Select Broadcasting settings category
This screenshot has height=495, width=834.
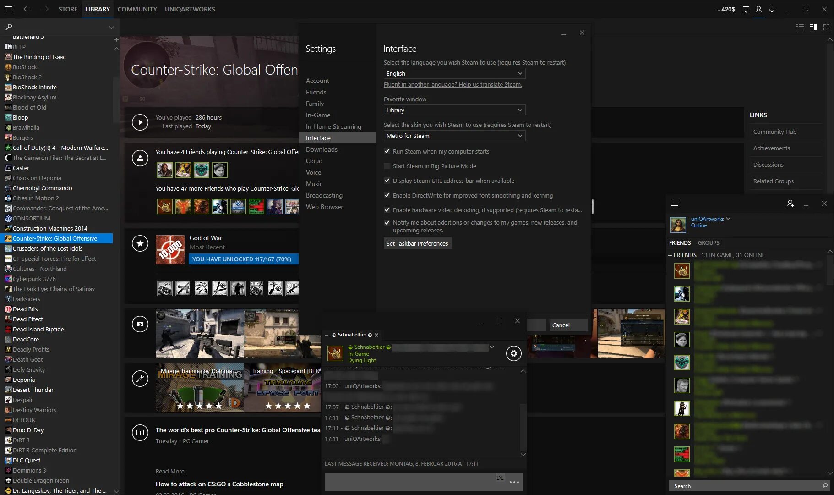[324, 195]
